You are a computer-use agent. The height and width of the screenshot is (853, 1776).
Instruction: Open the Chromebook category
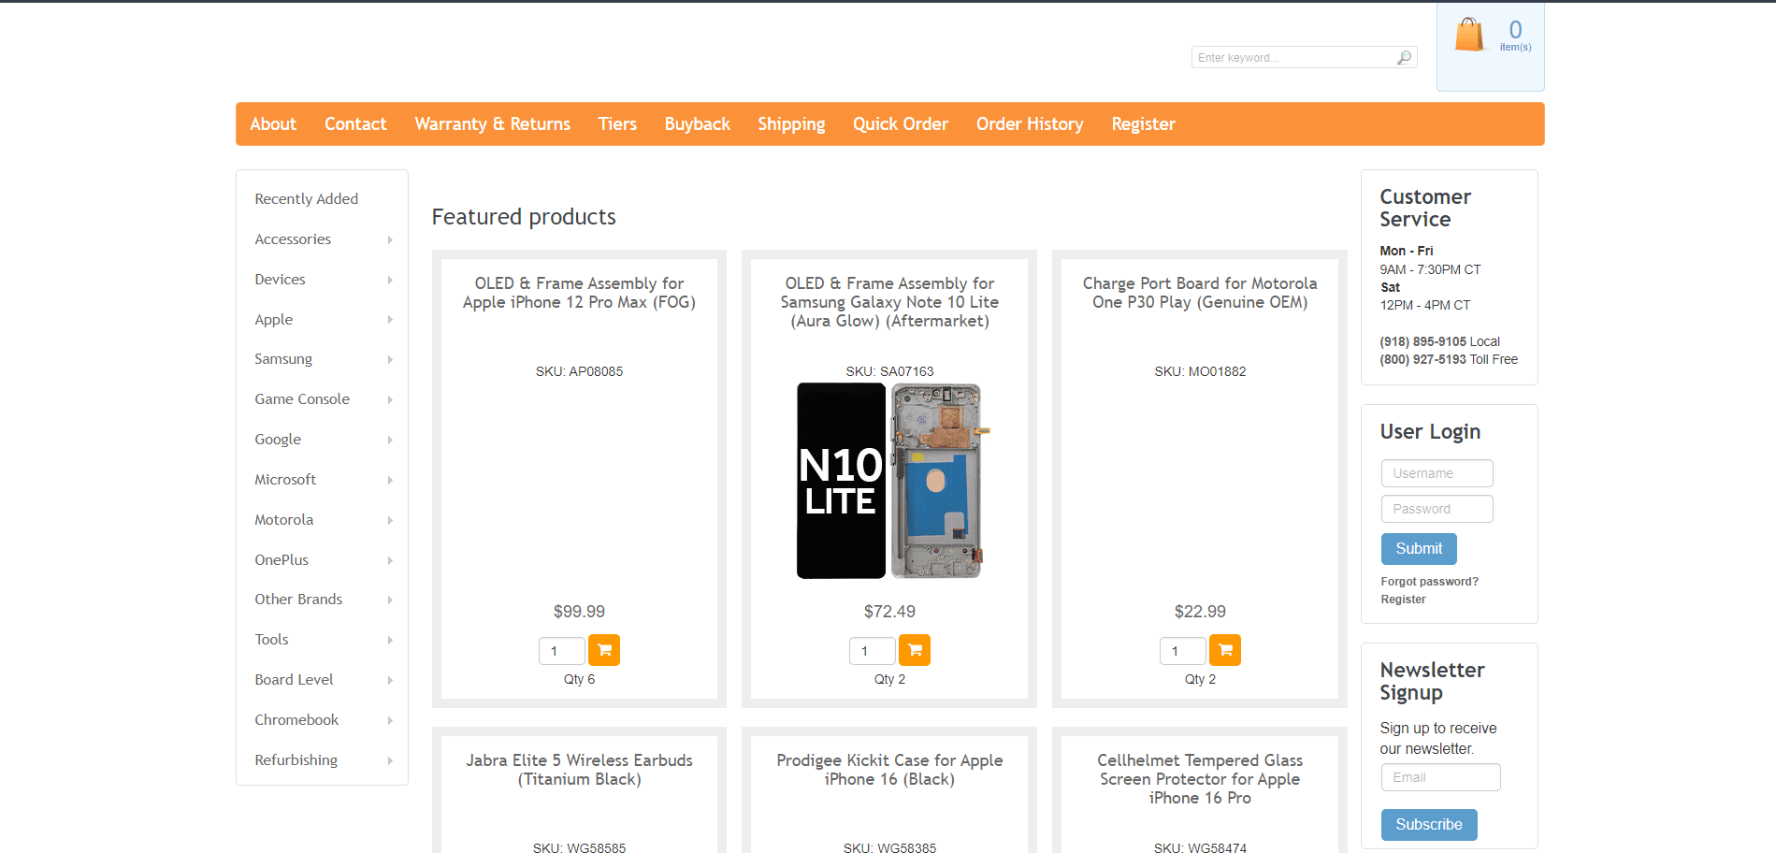pyautogui.click(x=296, y=720)
